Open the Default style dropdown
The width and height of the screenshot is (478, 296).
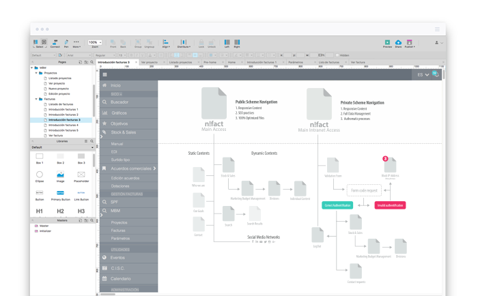point(44,55)
